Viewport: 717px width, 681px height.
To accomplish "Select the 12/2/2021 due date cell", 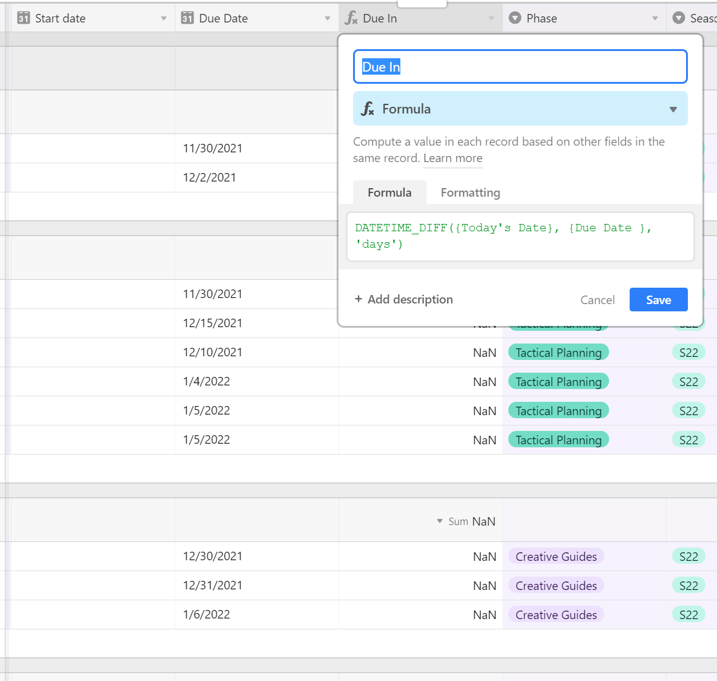I will (x=257, y=178).
